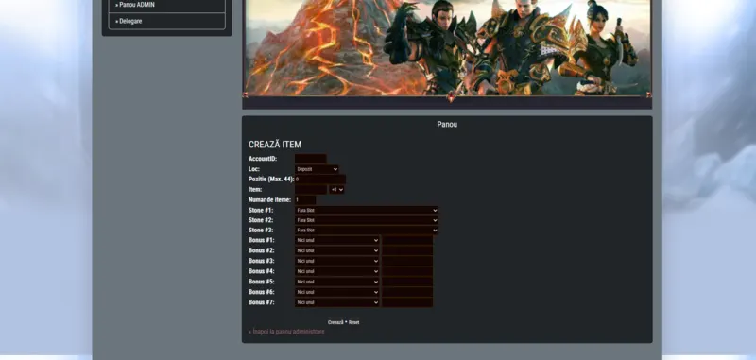The width and height of the screenshot is (756, 360).
Task: Click the Bonus #7 value field
Action: click(407, 302)
